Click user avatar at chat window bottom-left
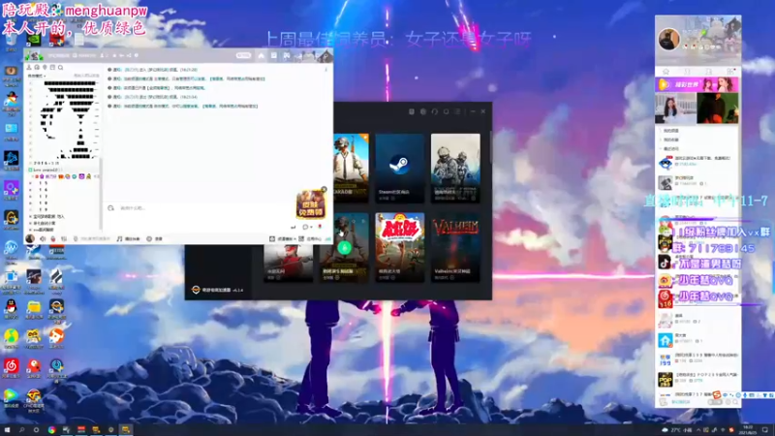Viewport: 775px width, 436px height. (30, 238)
